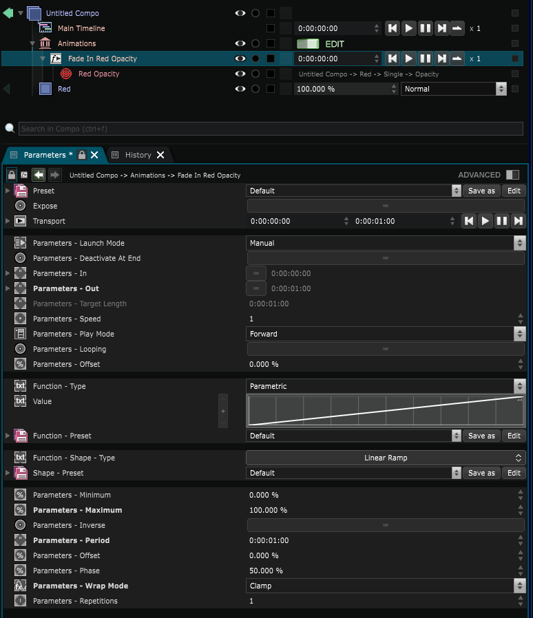Toggle the Expose parameter
Screen dimensions: 533x618
click(386, 206)
